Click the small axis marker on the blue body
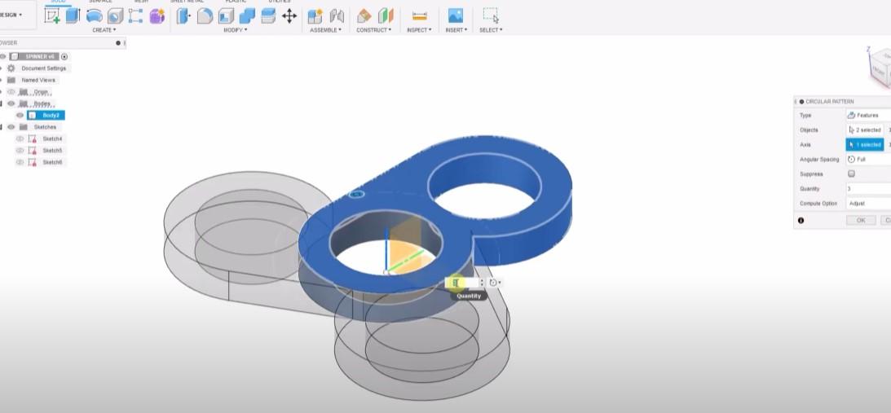The width and height of the screenshot is (891, 413). pyautogui.click(x=357, y=195)
